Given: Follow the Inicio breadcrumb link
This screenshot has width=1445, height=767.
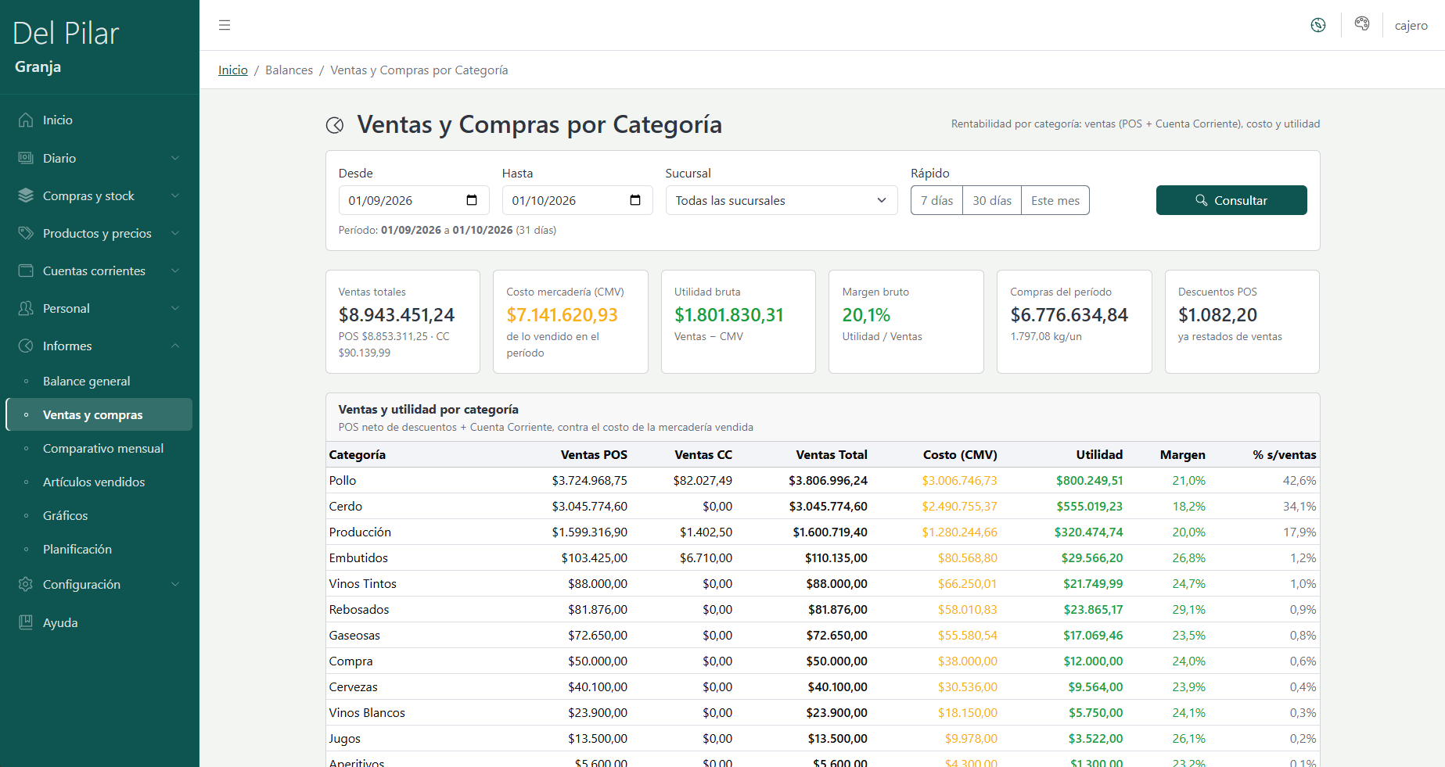Looking at the screenshot, I should (x=233, y=70).
